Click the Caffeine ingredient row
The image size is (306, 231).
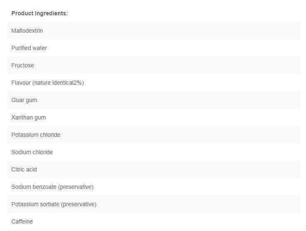(22, 221)
